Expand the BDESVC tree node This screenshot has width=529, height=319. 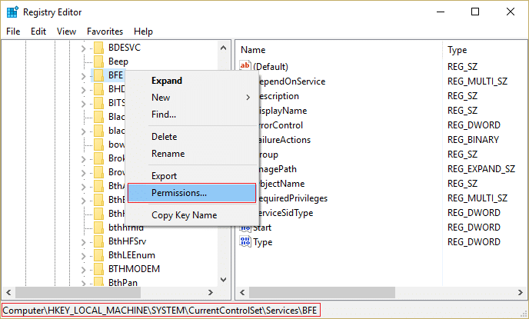coord(83,48)
